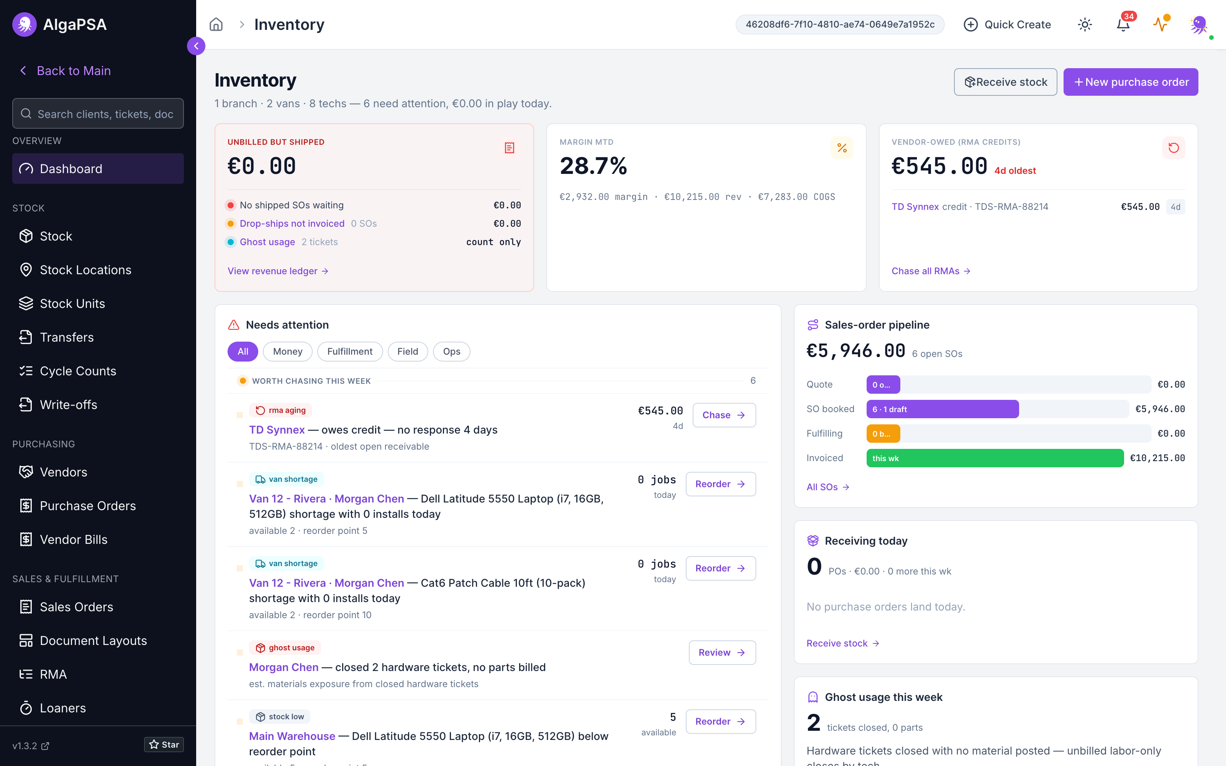
Task: Open Transfers in the sidebar
Action: coord(98,337)
